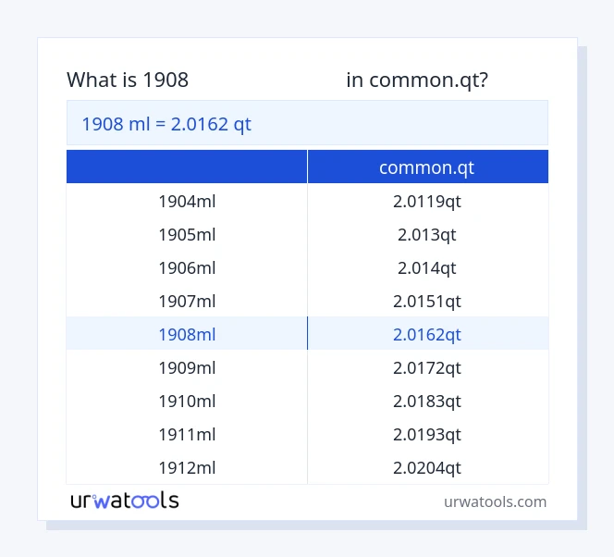Click the 2.0119qt value cell
This screenshot has height=557, width=614.
(x=427, y=201)
